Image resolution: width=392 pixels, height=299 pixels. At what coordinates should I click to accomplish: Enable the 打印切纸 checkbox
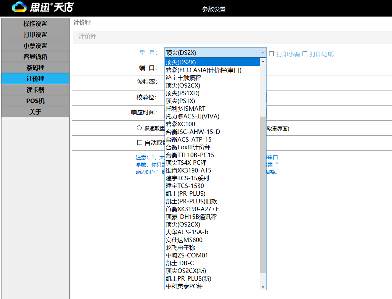[305, 54]
